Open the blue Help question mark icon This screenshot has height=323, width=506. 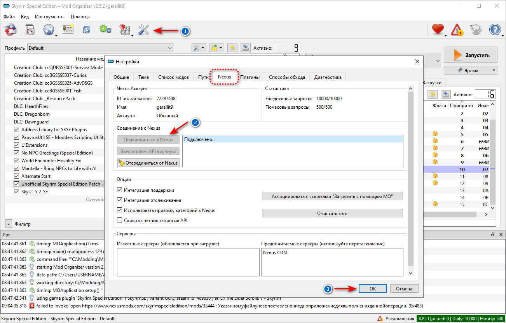495,30
